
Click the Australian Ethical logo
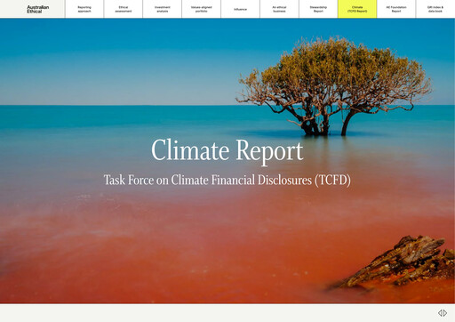(x=37, y=9)
